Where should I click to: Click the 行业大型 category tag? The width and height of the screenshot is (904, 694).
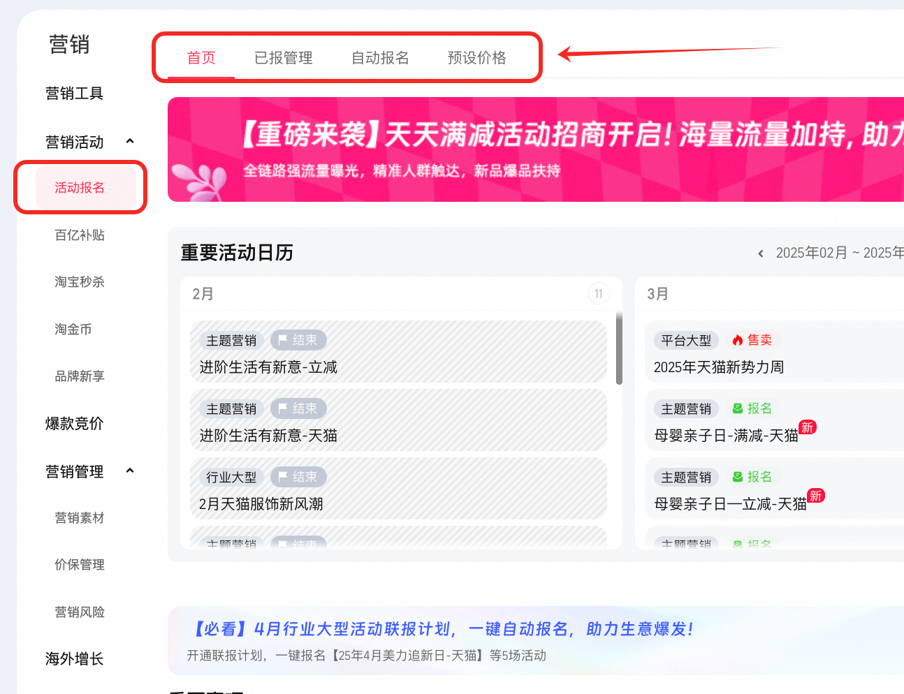(x=231, y=477)
